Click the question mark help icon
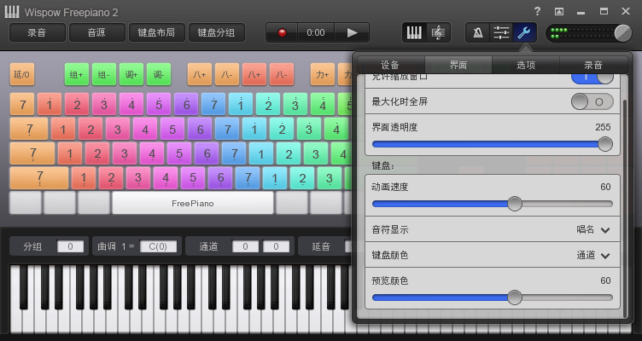Viewport: 642px width, 341px height. pyautogui.click(x=537, y=11)
